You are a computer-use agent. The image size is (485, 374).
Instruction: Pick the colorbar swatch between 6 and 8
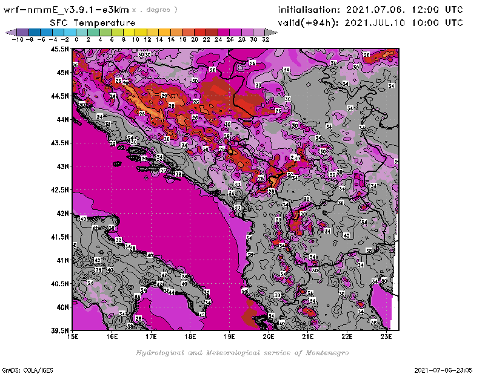117,32
